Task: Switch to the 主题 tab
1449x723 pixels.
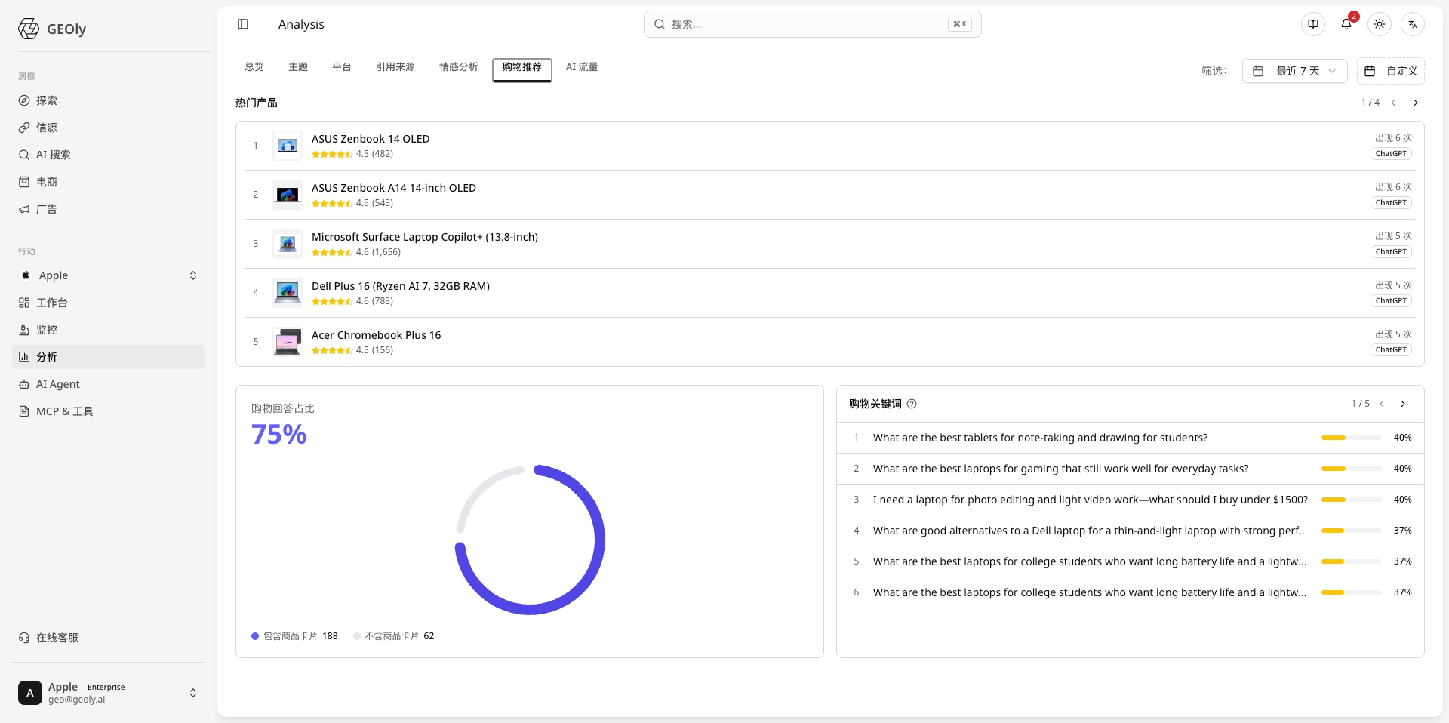Action: (298, 67)
